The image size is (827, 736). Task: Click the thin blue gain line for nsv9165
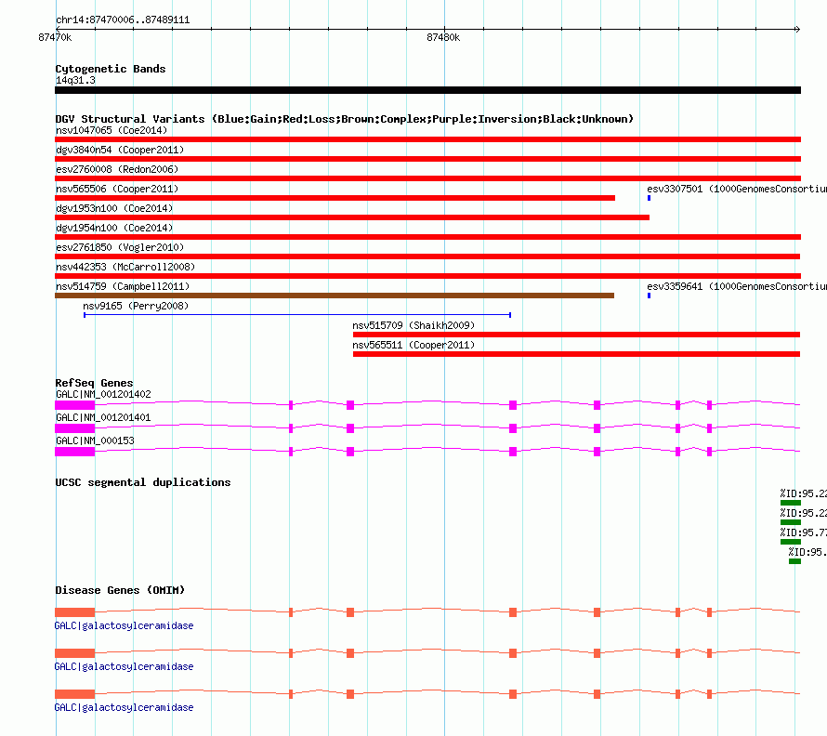[297, 315]
